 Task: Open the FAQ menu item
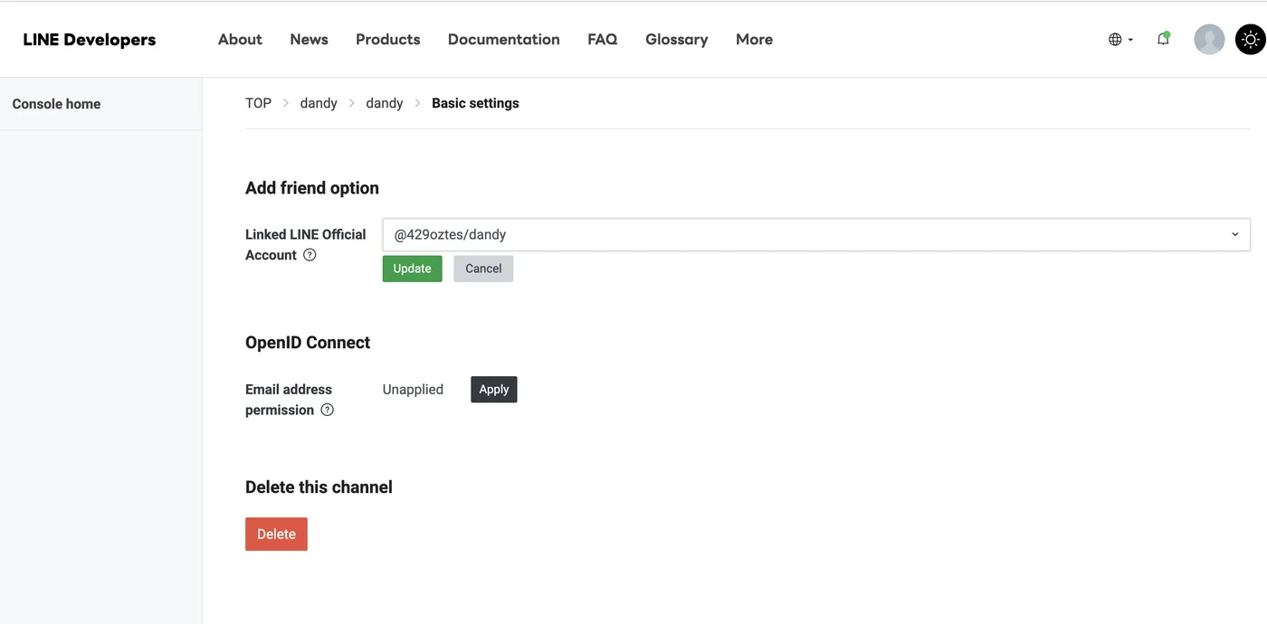pyautogui.click(x=603, y=40)
